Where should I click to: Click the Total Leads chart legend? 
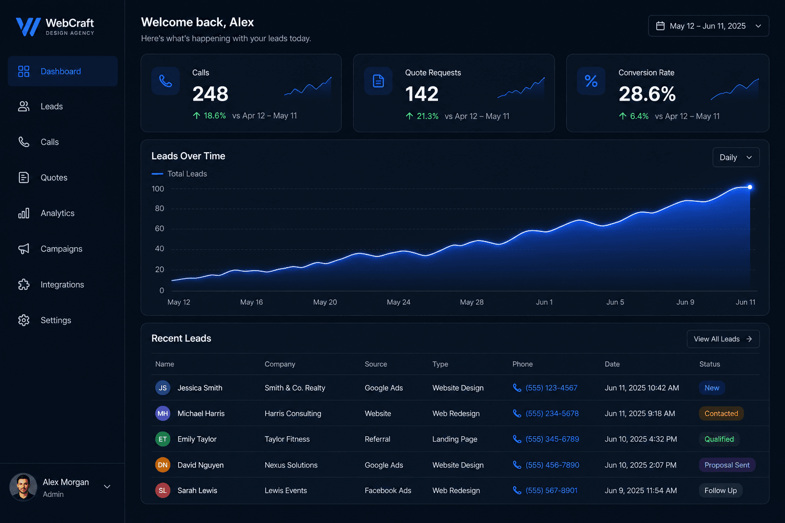[x=179, y=174]
